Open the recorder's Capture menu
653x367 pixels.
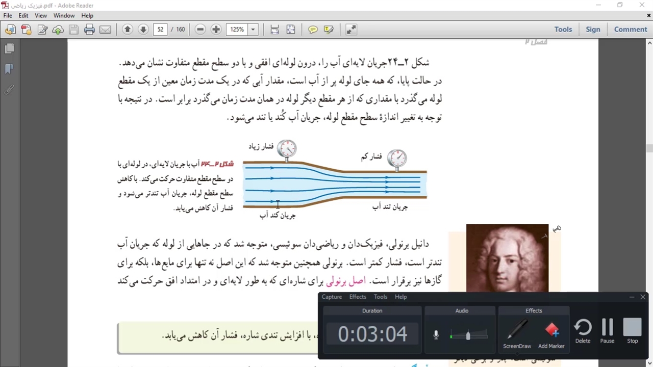pos(332,297)
